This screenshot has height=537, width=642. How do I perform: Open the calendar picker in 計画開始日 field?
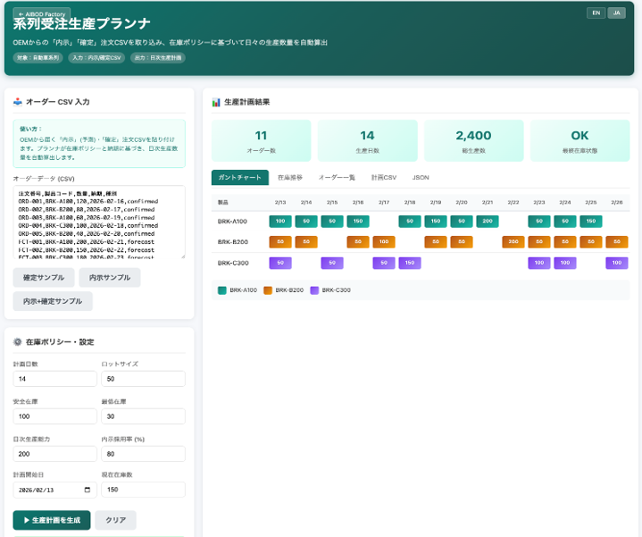tap(87, 490)
